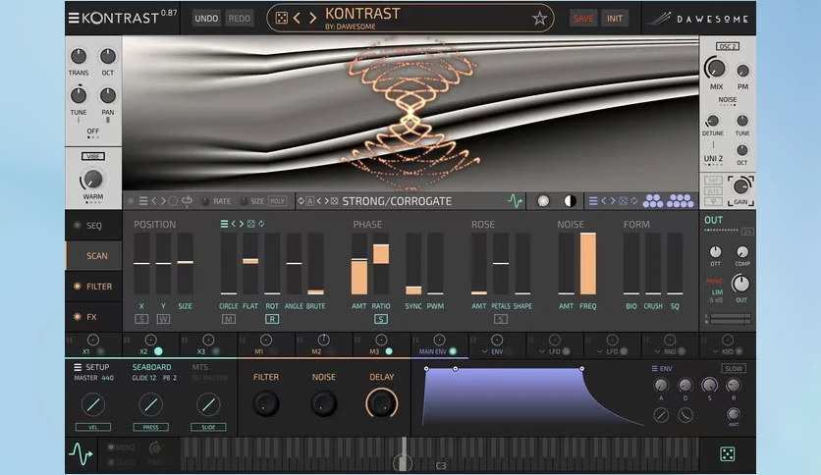The image size is (821, 475).
Task: Open the purple preset list menu icon
Action: click(593, 201)
